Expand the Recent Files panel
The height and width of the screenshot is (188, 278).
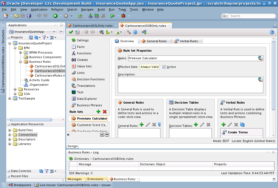(x=9, y=176)
